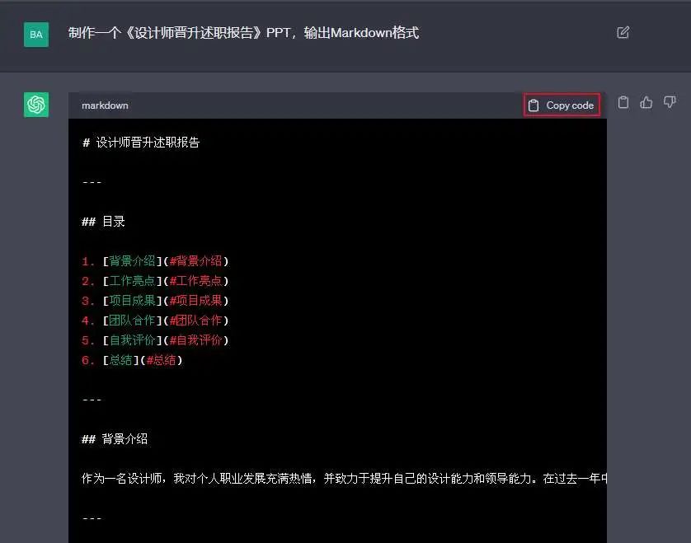Image resolution: width=691 pixels, height=543 pixels.
Task: Open the 团队合作 anchor link
Action: click(130, 321)
